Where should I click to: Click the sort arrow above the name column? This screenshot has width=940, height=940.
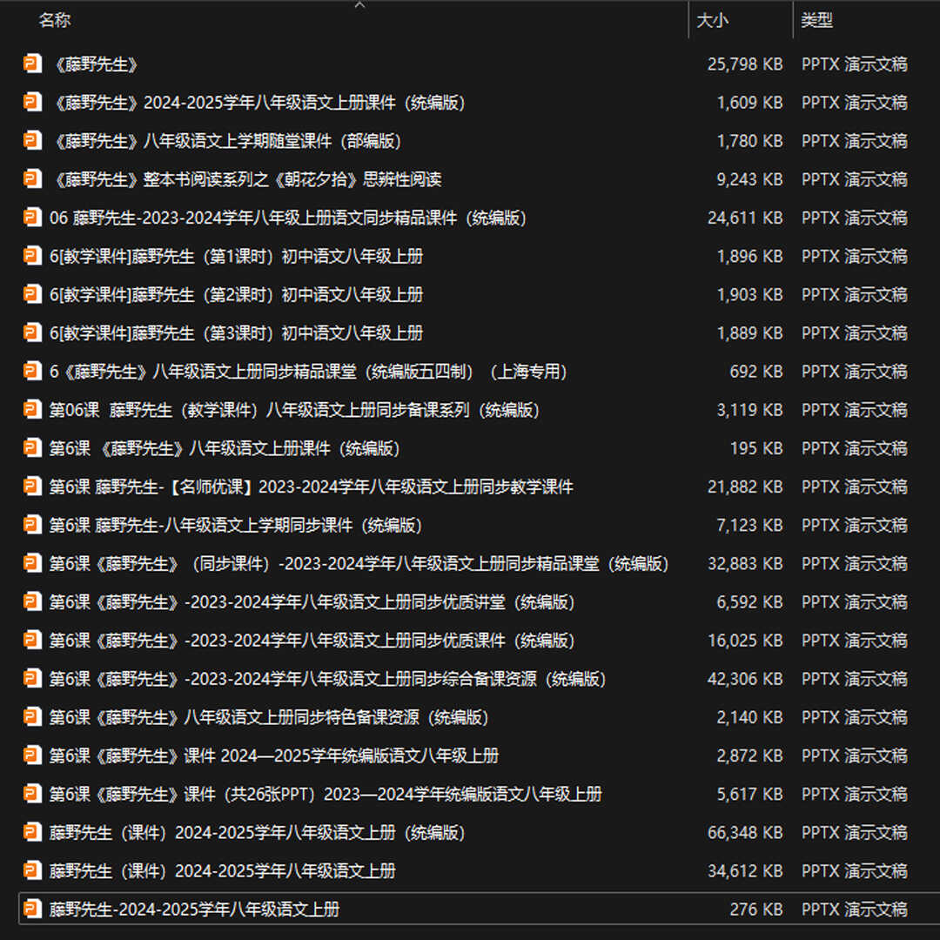coord(359,5)
